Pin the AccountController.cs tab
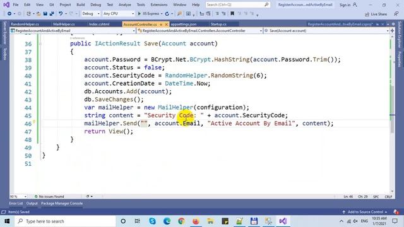The height and width of the screenshot is (227, 404). click(161, 25)
